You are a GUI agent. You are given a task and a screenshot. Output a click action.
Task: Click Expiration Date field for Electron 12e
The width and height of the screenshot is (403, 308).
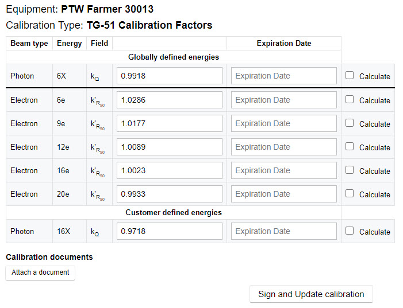click(x=284, y=147)
